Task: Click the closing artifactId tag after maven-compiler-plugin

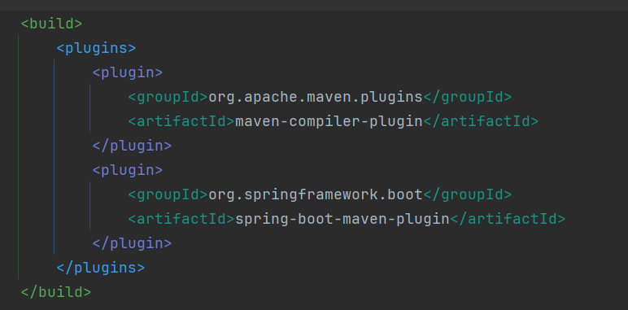Action: [x=481, y=121]
